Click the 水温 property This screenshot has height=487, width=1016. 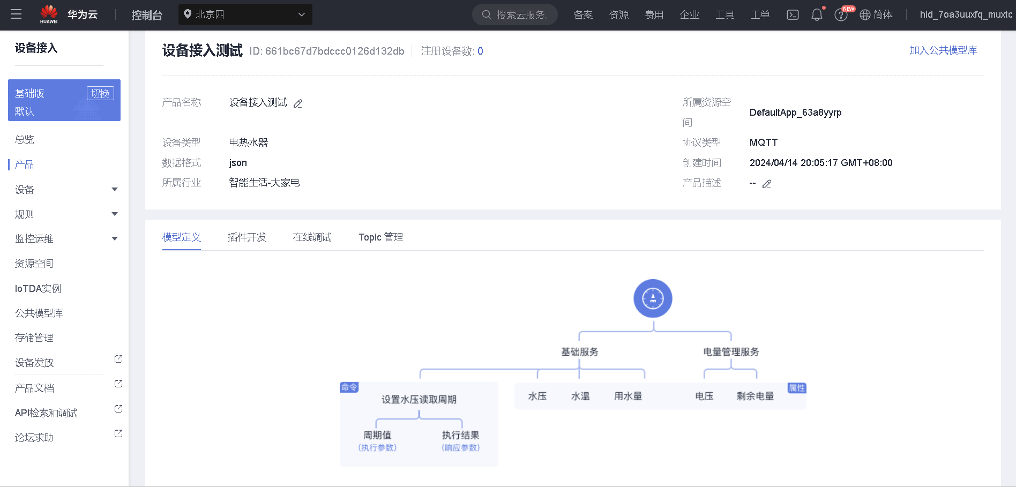pos(580,396)
